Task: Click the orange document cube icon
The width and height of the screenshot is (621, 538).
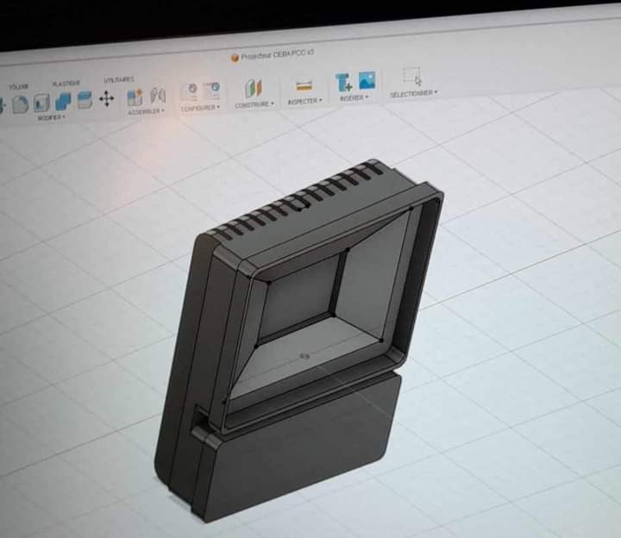Action: (x=235, y=58)
